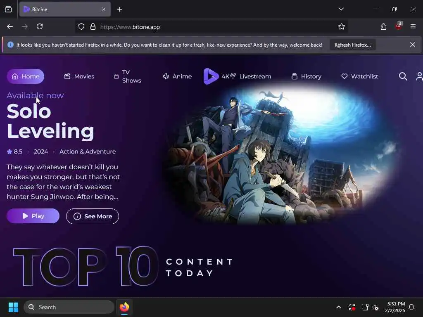Reload the page with the refresh icon
The width and height of the screenshot is (423, 317).
pos(40,26)
